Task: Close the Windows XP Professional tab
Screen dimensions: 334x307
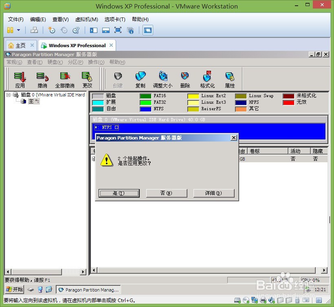Action: [x=111, y=45]
